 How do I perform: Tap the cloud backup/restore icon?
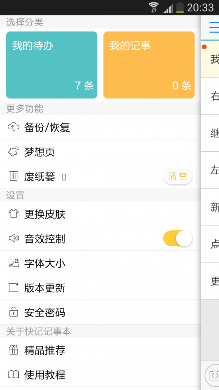[x=14, y=127]
